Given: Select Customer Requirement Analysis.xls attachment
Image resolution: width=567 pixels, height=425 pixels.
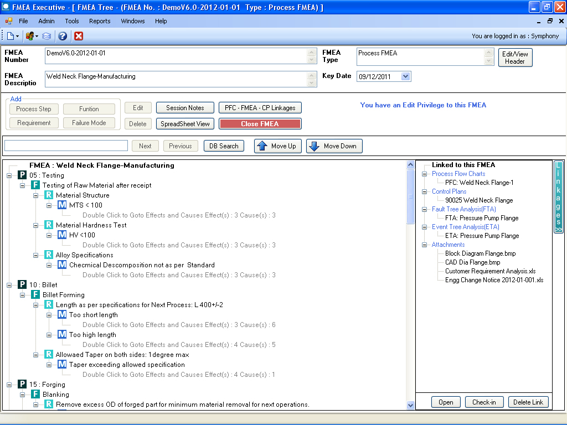Looking at the screenshot, I should pyautogui.click(x=491, y=271).
